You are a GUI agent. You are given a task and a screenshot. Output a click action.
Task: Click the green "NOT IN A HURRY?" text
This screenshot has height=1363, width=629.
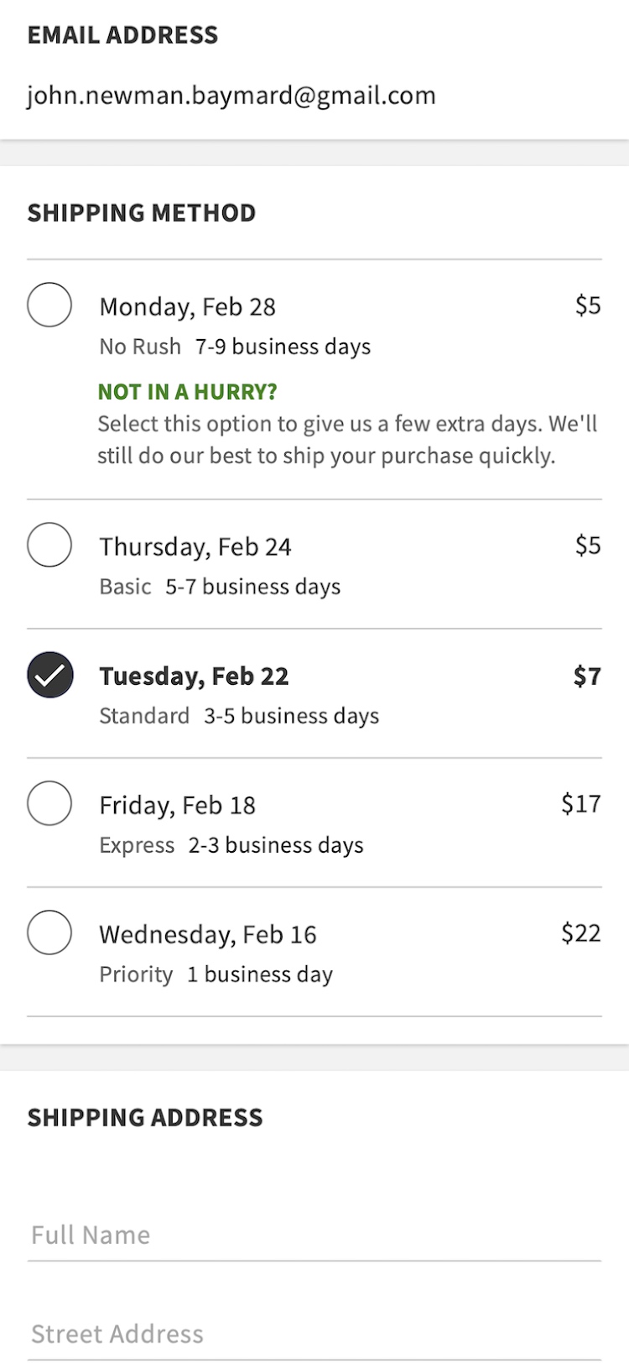tap(187, 392)
